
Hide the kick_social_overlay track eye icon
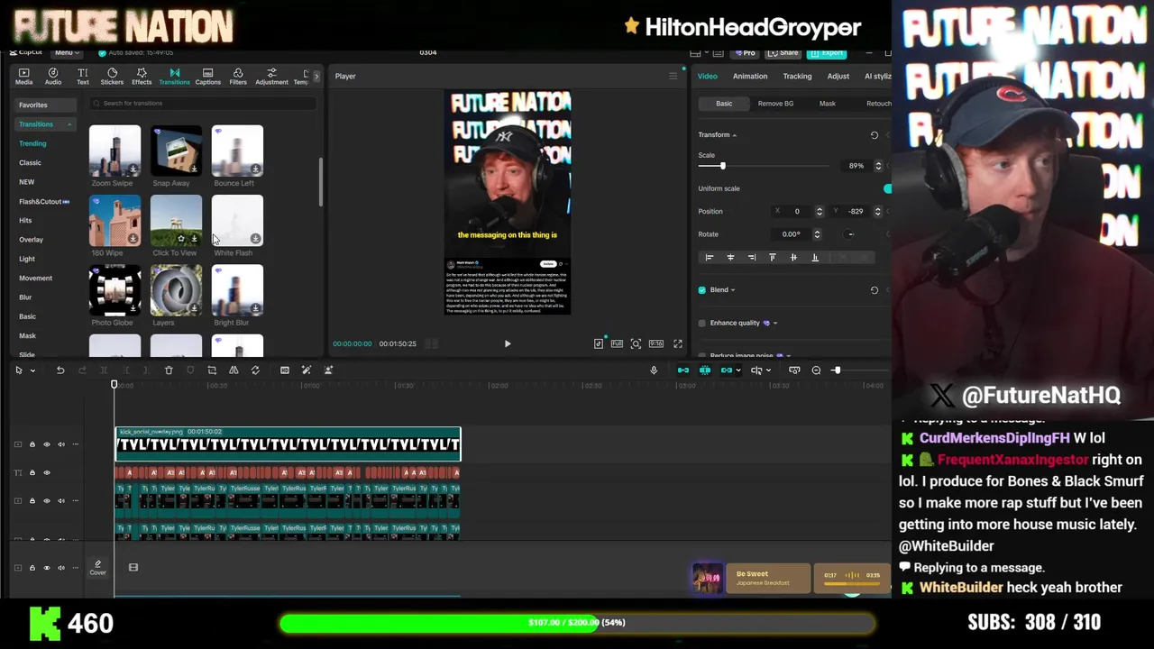(47, 444)
